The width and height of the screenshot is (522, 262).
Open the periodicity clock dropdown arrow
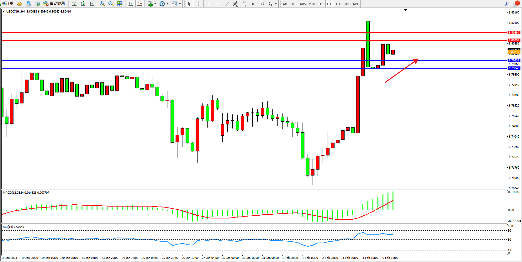[167, 4]
